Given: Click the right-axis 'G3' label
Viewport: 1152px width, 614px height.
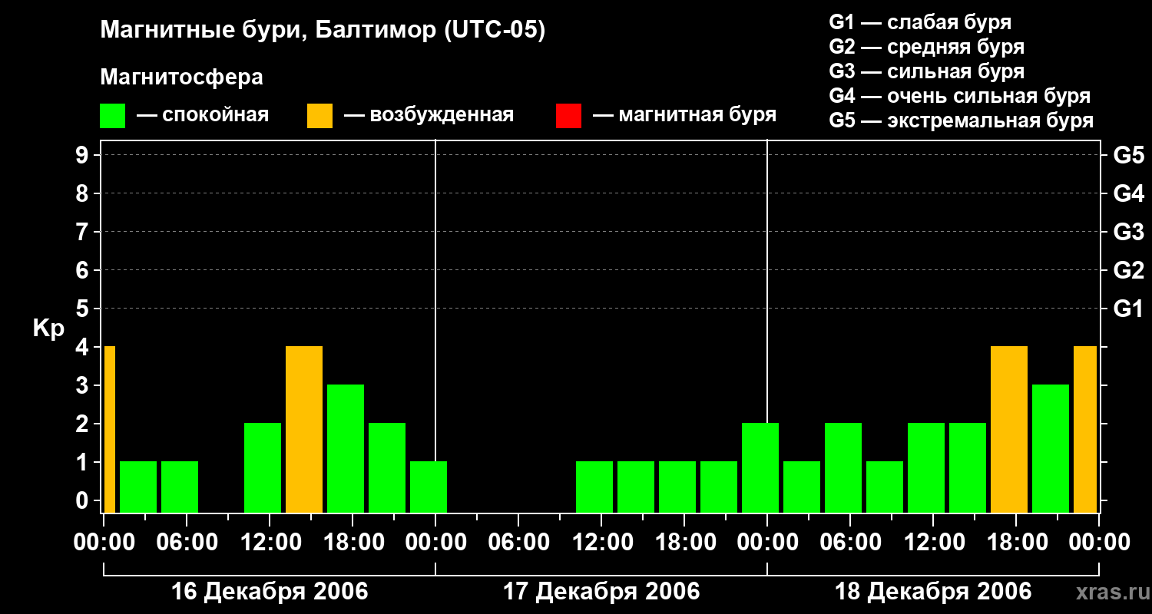Looking at the screenshot, I should tap(1128, 233).
